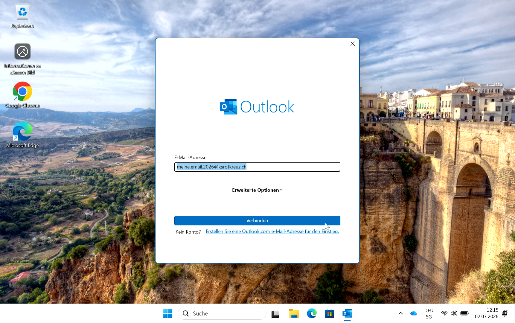Open File Explorer from the taskbar
This screenshot has height=323, width=515.
tap(294, 313)
